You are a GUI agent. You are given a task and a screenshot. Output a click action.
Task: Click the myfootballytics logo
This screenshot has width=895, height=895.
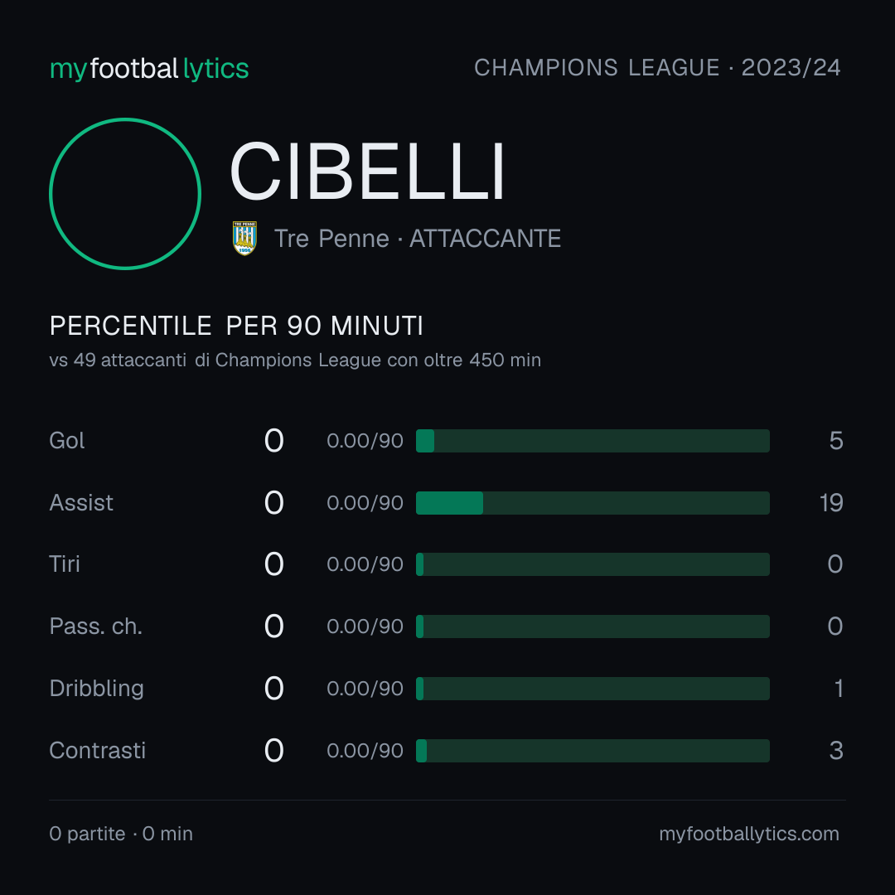tap(149, 69)
